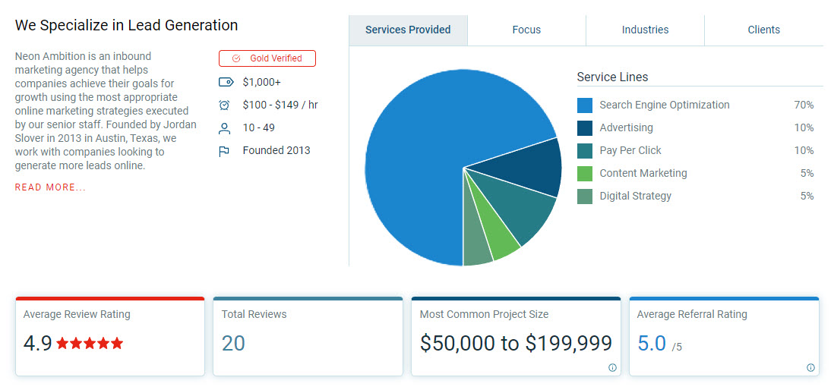Click the Total Reviews number 20
834x390 pixels.
point(233,344)
